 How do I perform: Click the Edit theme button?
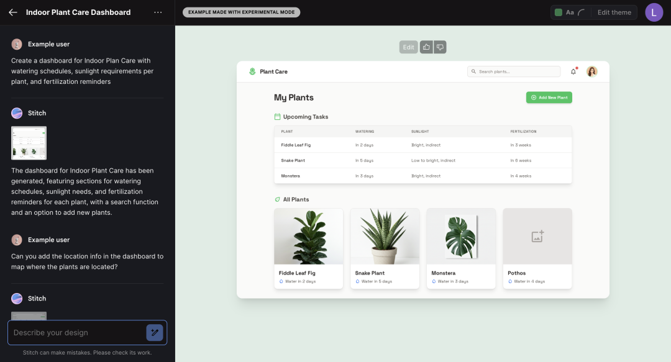[614, 12]
